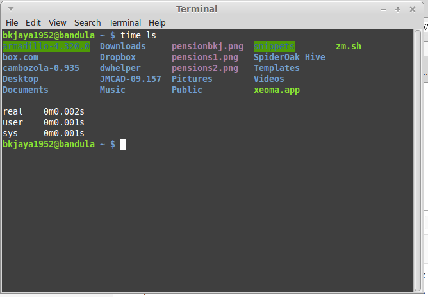The image size is (428, 297).
Task: Click the user 0m0.001s timing line
Action: pos(44,123)
